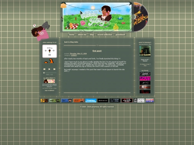The width and height of the screenshot is (194, 145).
Task: Click the 88x31 embed code text field
Action: pos(50,88)
